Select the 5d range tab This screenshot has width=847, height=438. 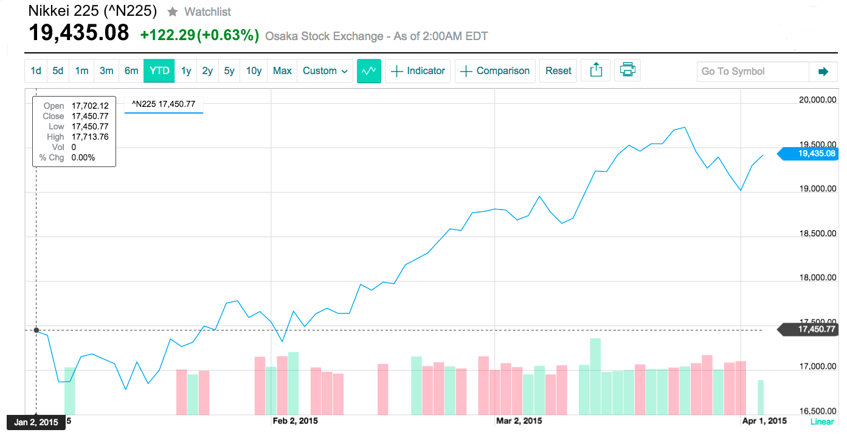point(58,70)
